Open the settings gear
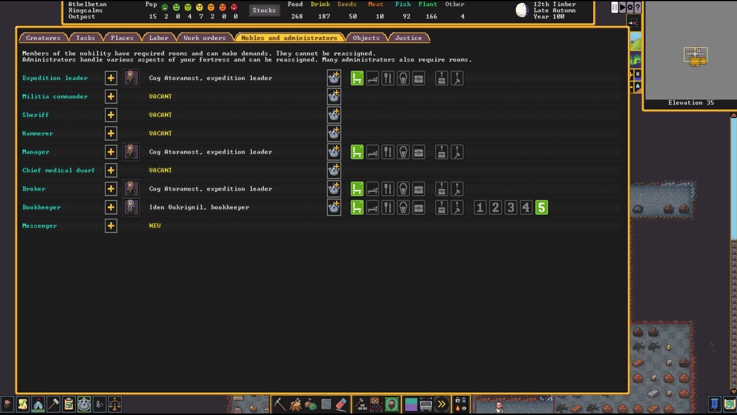 [x=630, y=7]
